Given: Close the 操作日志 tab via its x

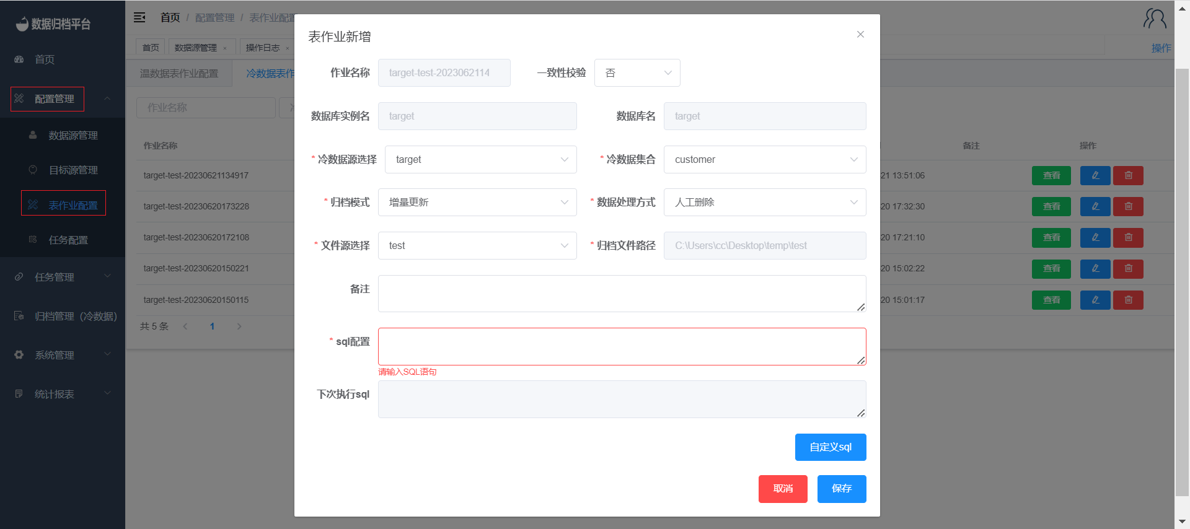Looking at the screenshot, I should 288,48.
